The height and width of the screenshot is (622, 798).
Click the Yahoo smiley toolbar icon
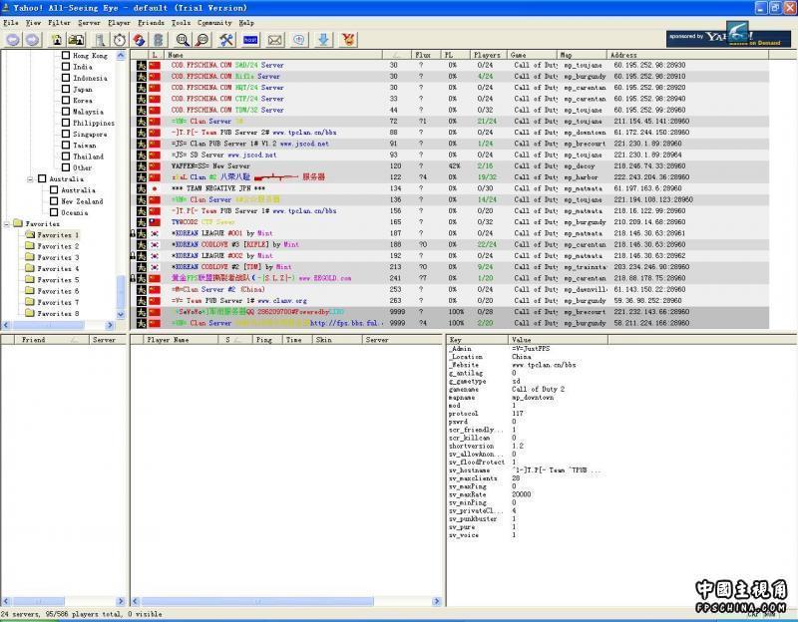click(348, 40)
